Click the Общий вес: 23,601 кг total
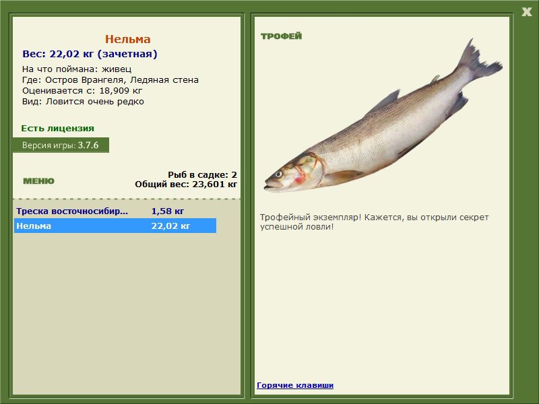The height and width of the screenshot is (404, 539). pos(186,184)
